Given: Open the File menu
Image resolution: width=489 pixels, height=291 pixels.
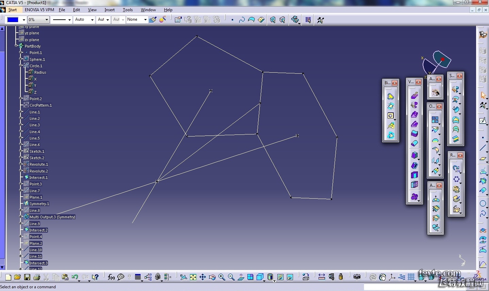Looking at the screenshot, I should (62, 10).
